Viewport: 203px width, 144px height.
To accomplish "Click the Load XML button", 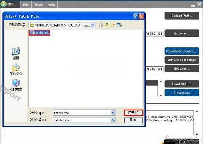I will tap(182, 84).
